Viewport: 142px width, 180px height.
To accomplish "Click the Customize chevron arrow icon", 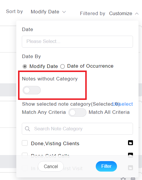I will point(137,14).
